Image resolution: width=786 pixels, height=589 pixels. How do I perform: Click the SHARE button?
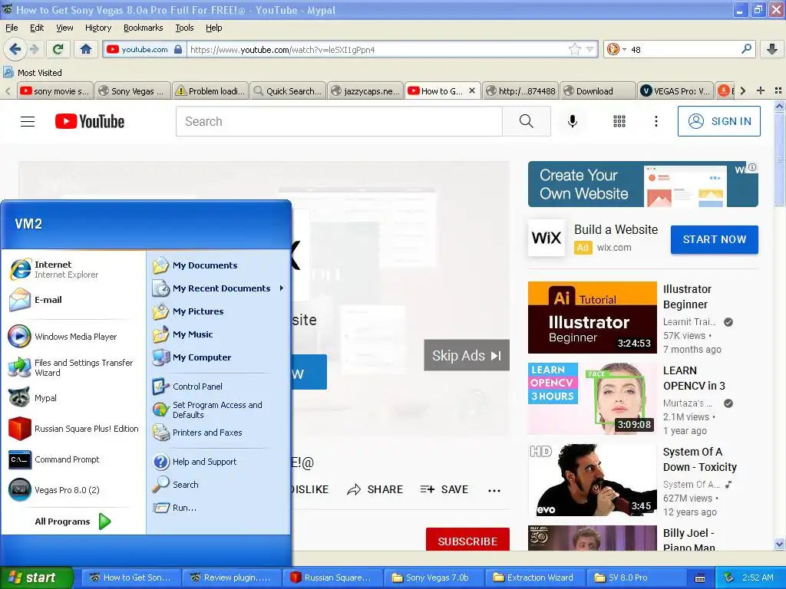tap(375, 489)
